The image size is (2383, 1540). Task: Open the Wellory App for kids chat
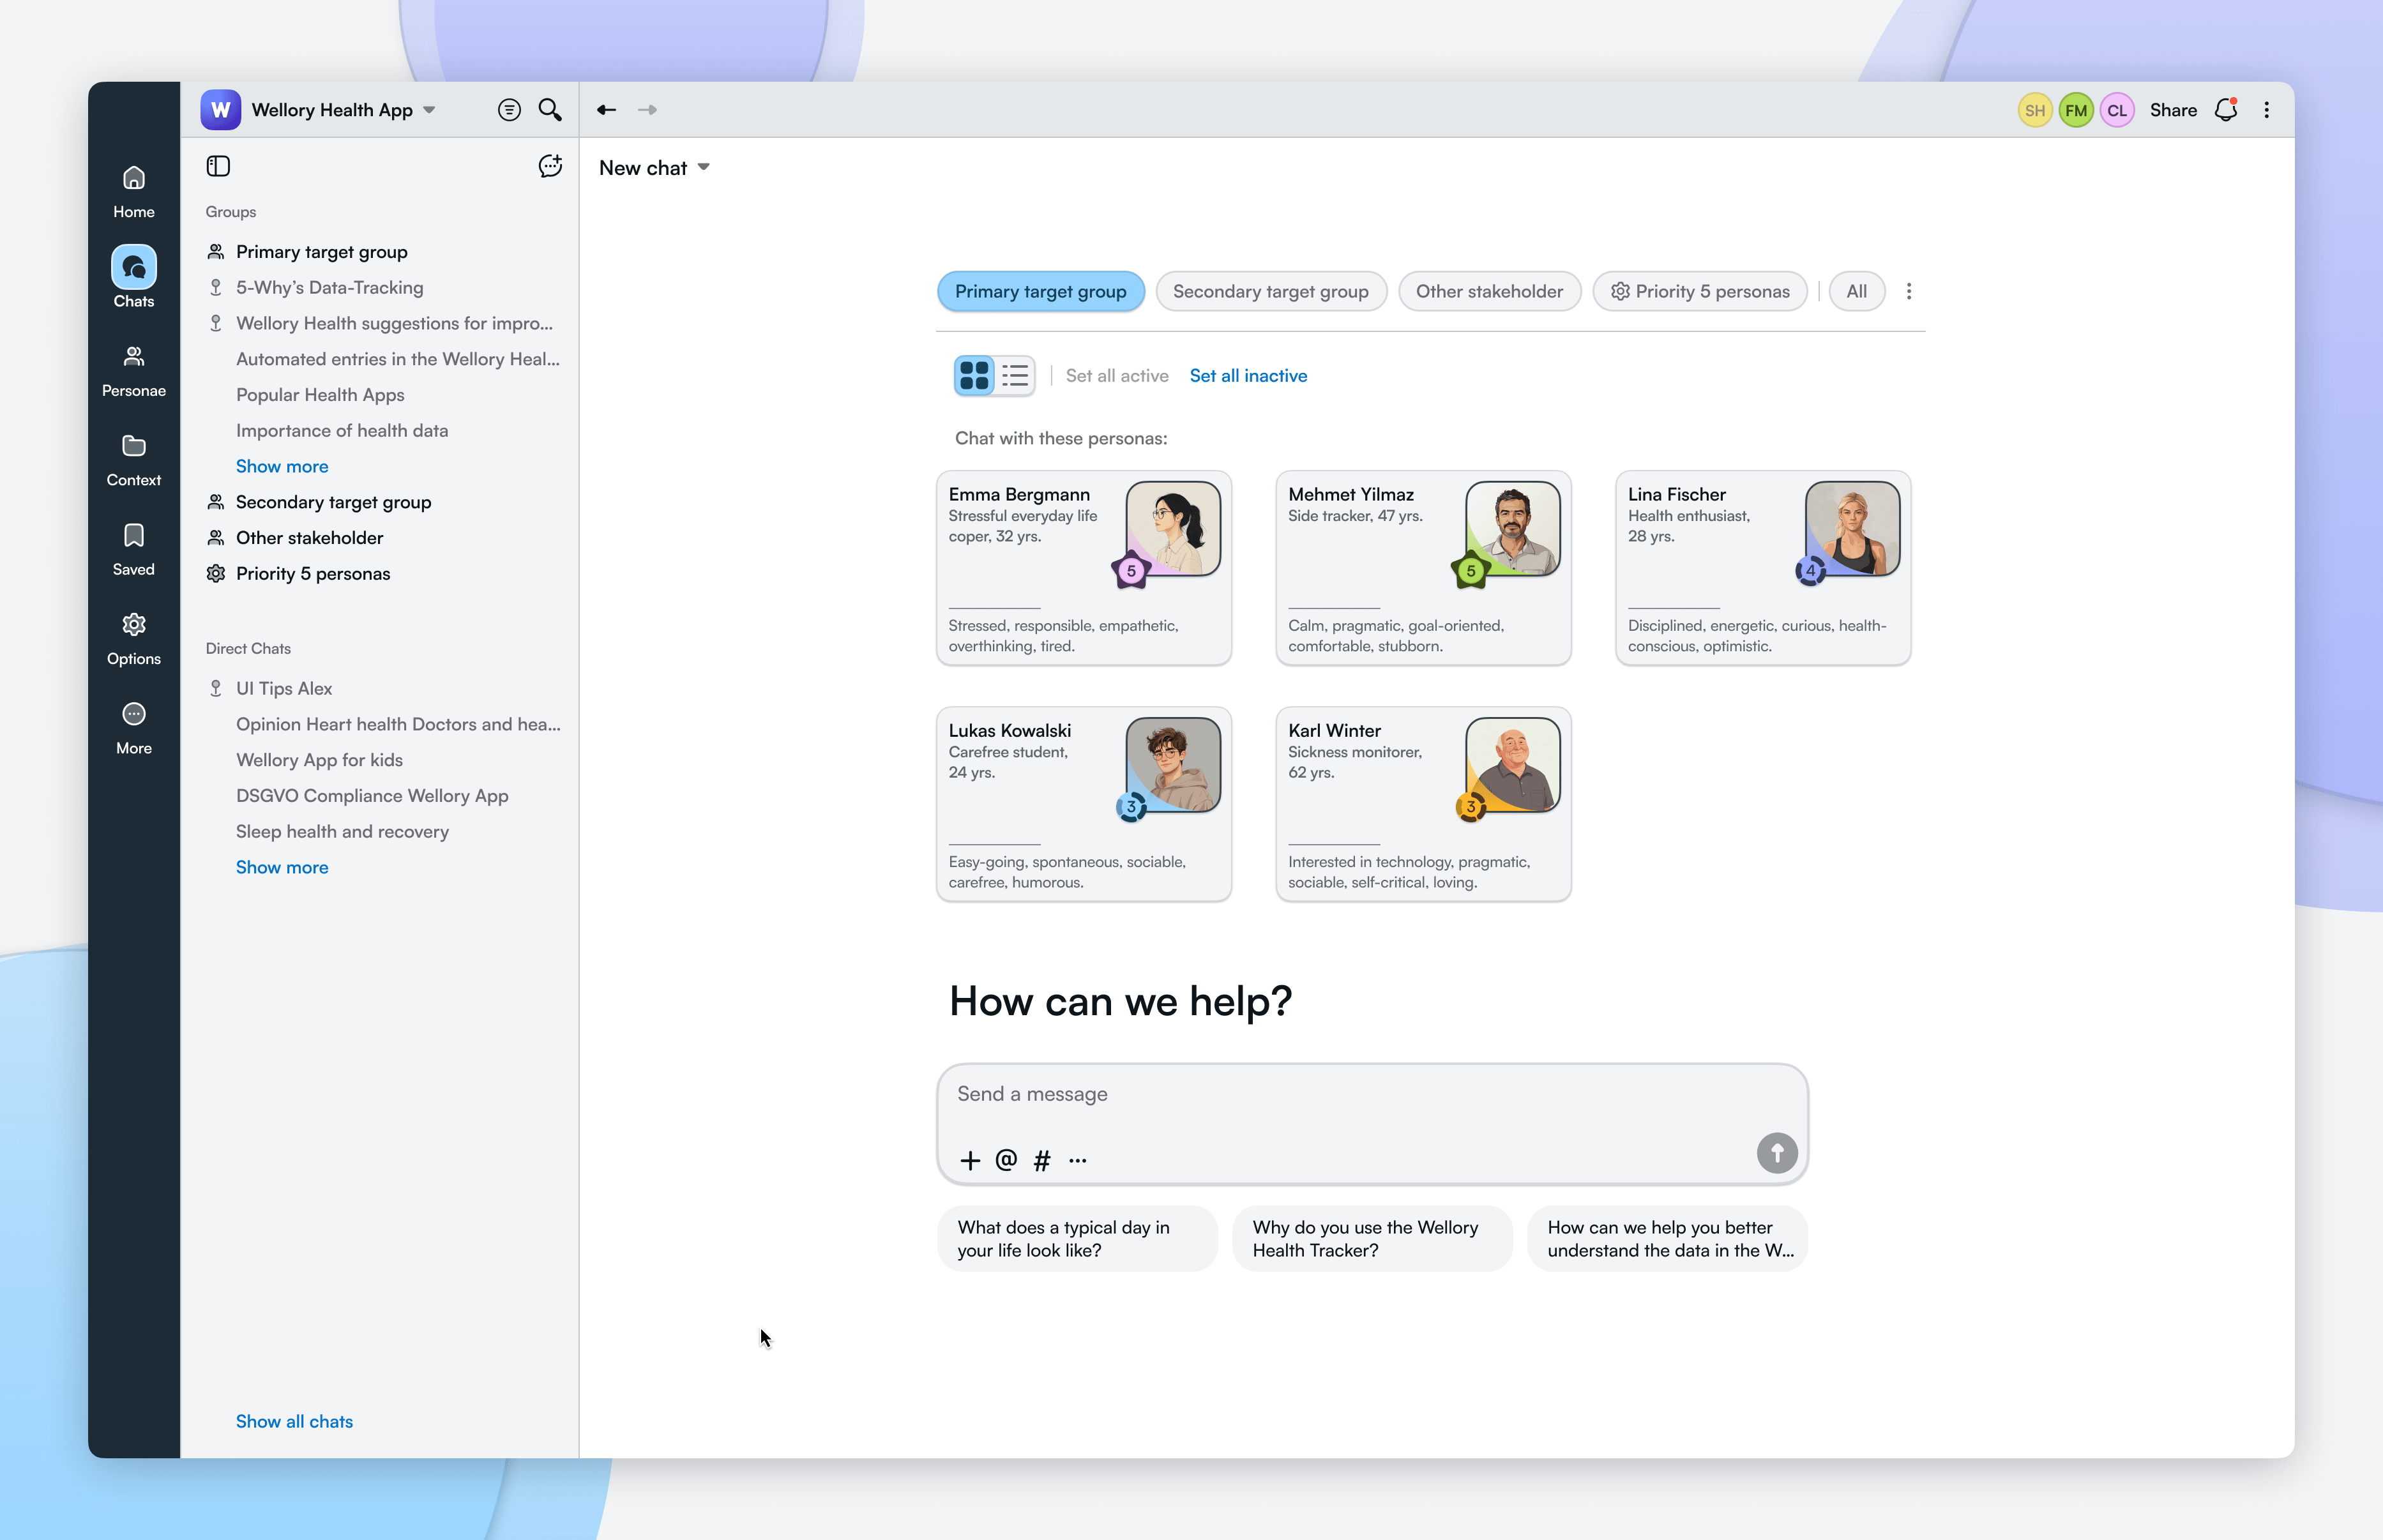point(319,760)
